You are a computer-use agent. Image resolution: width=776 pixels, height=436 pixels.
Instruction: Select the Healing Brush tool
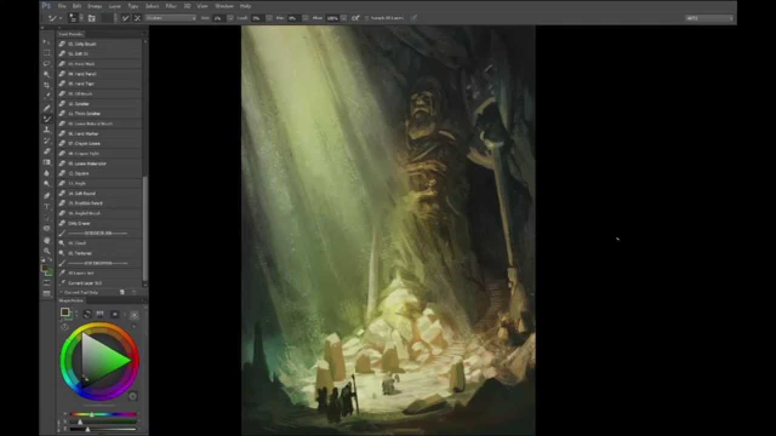47,108
